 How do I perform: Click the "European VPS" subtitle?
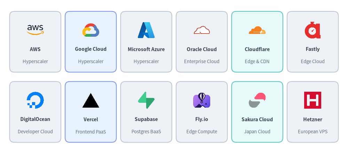tap(313, 132)
